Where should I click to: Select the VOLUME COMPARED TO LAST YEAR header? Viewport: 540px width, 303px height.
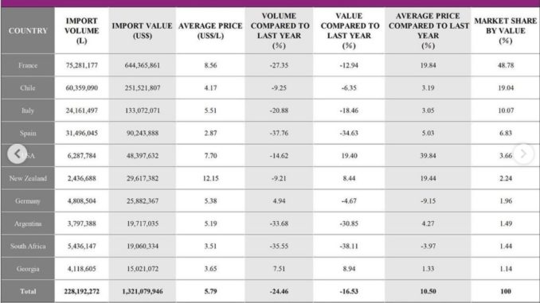point(279,30)
